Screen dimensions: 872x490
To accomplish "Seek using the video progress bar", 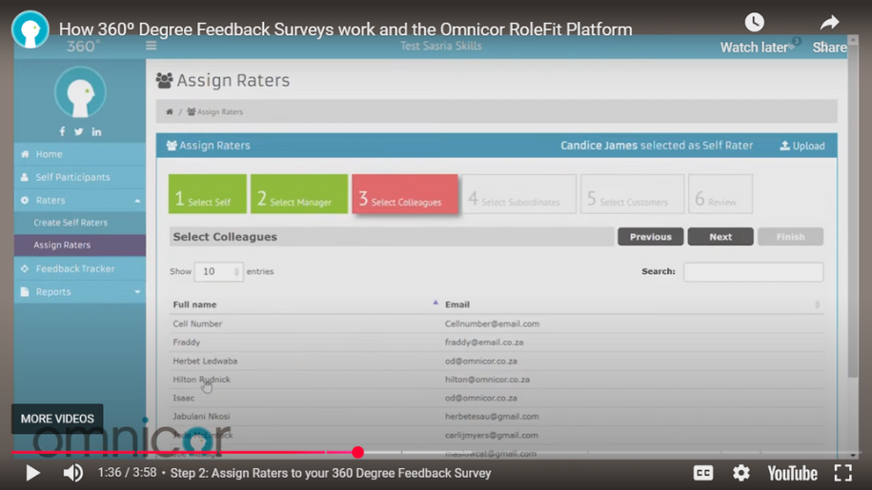I will coord(477,453).
